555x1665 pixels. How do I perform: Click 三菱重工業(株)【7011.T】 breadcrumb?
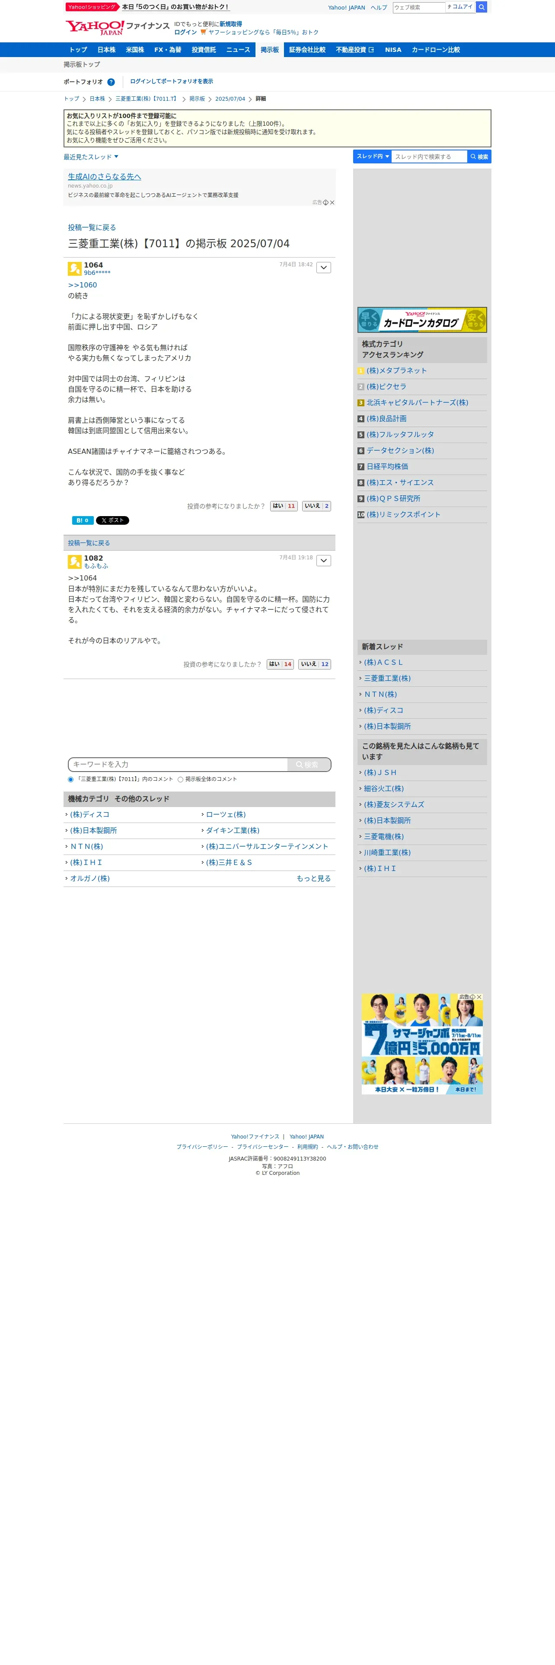pos(147,99)
